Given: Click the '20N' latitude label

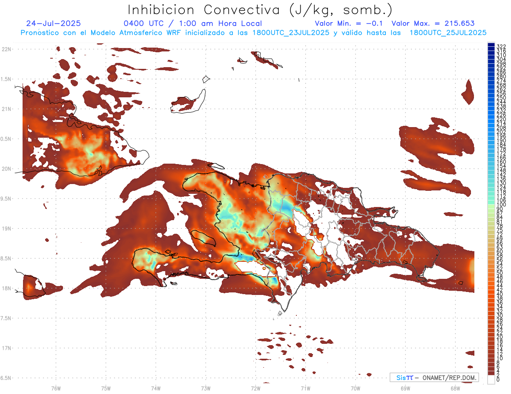Looking at the screenshot, I should pyautogui.click(x=6, y=169).
